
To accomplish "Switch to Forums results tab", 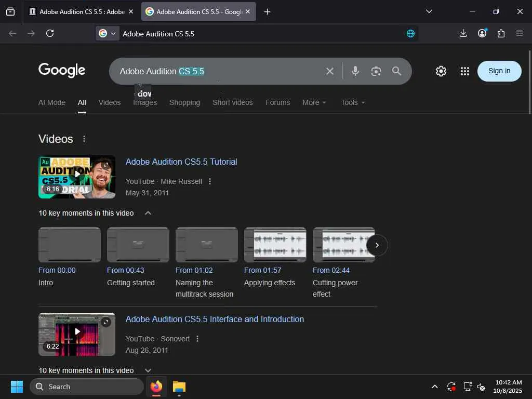I will pos(277,102).
